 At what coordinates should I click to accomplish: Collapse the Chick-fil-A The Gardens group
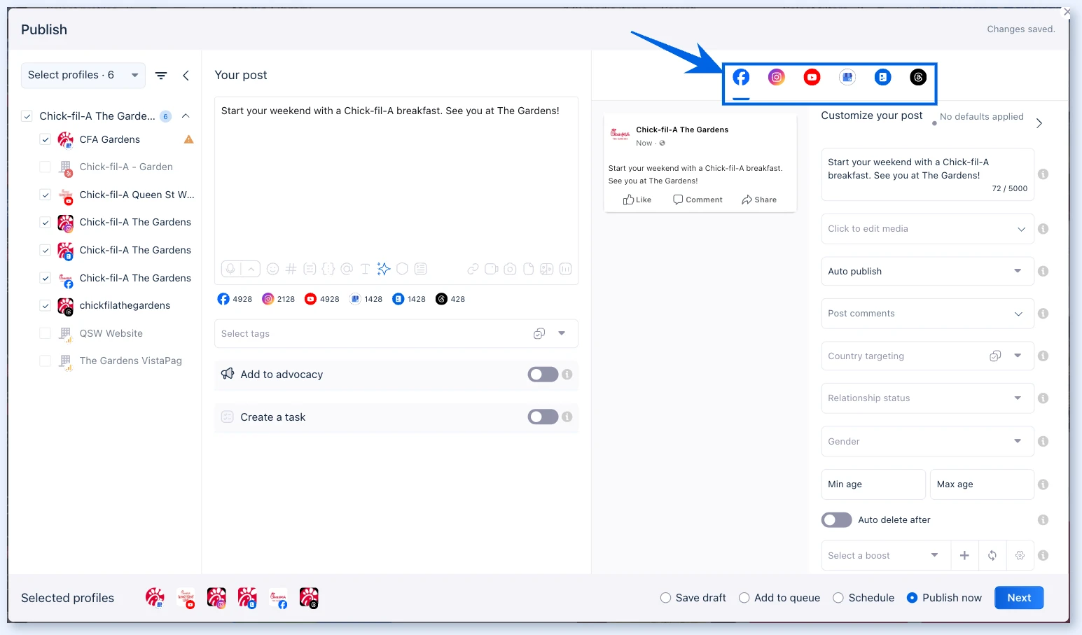(186, 116)
